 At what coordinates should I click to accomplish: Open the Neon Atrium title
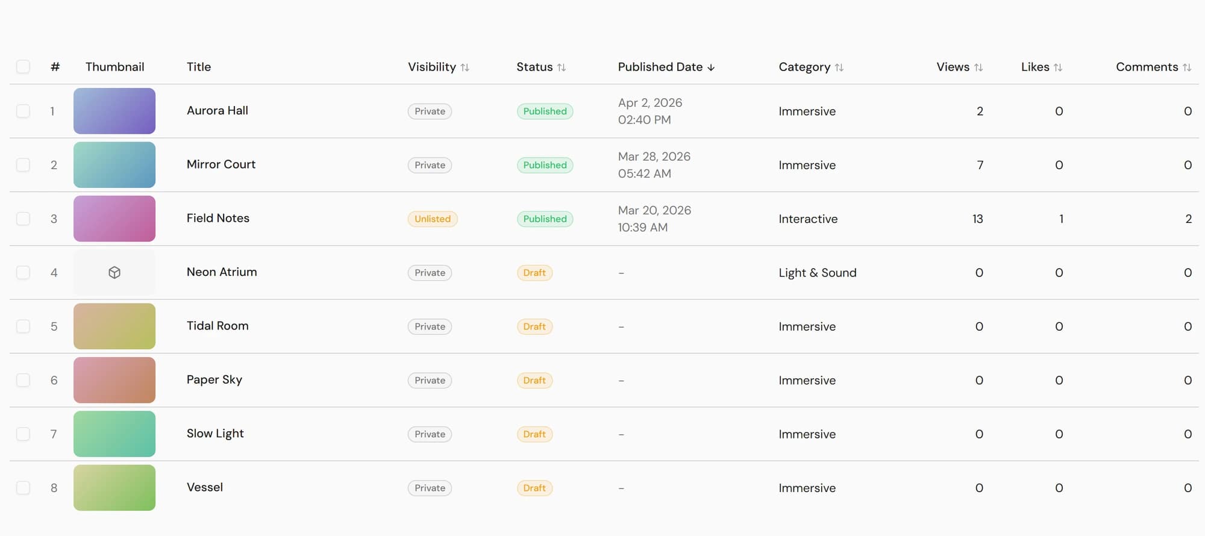click(x=222, y=272)
